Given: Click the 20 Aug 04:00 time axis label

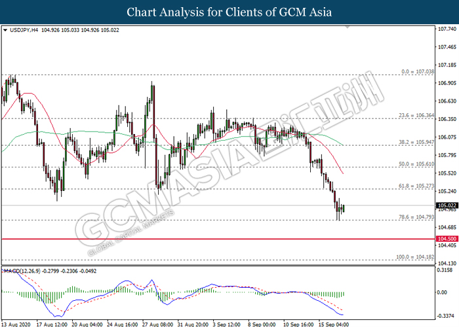Looking at the screenshot, I should 87,324.
